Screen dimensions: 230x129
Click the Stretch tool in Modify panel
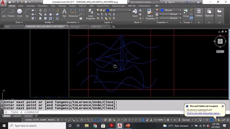tap(41, 18)
